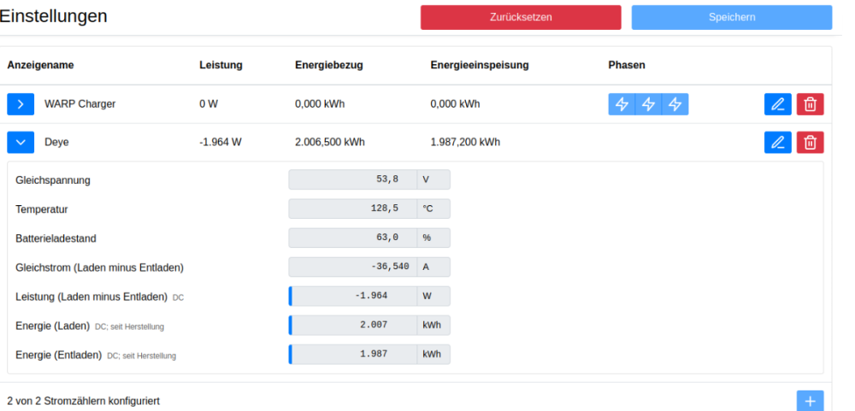
Task: Add a new meter with plus button
Action: [x=810, y=401]
